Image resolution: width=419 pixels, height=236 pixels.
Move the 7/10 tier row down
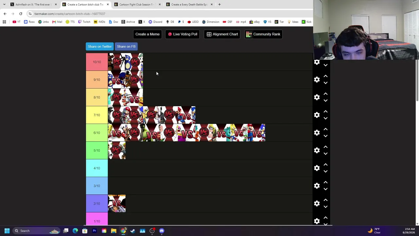325,118
